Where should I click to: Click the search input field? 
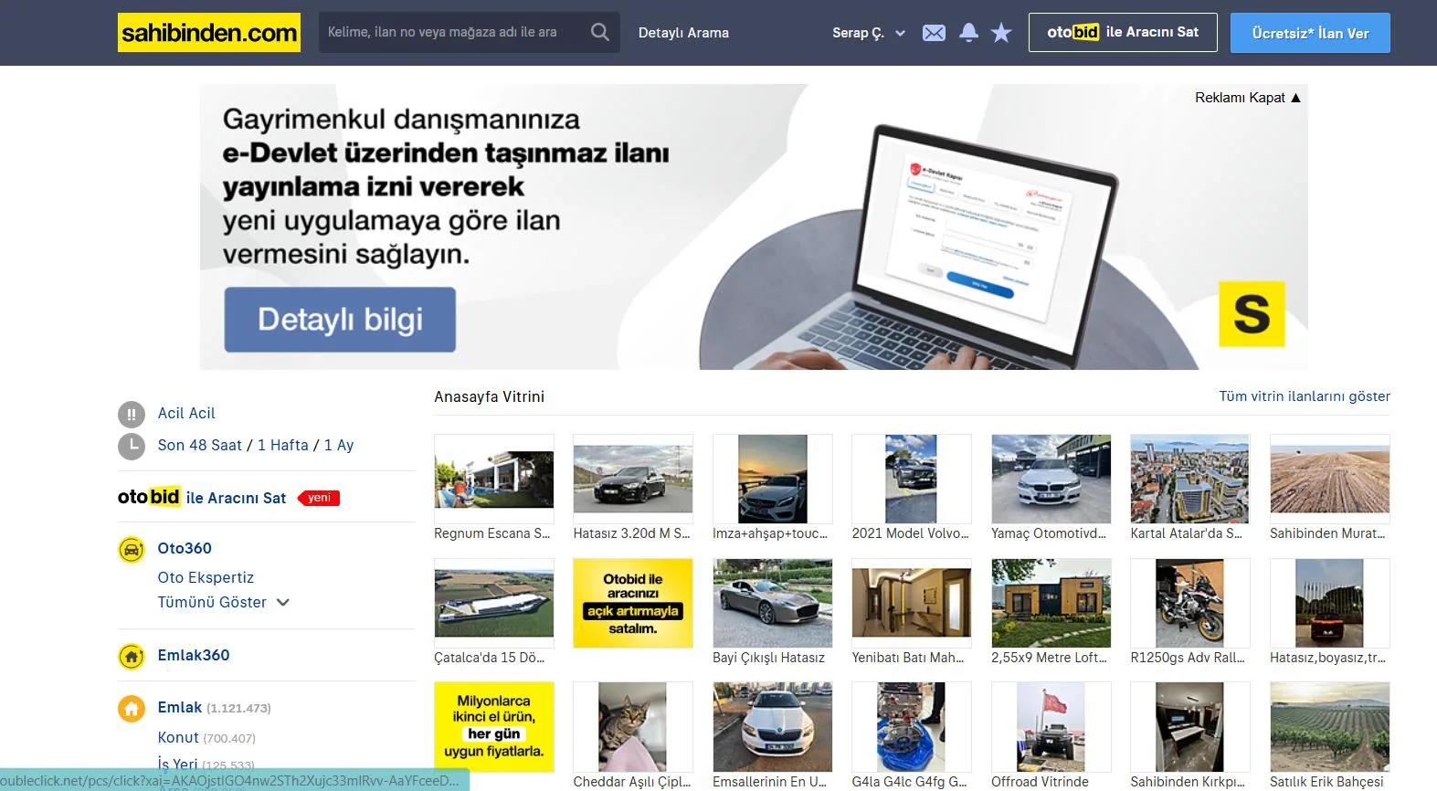(x=452, y=32)
